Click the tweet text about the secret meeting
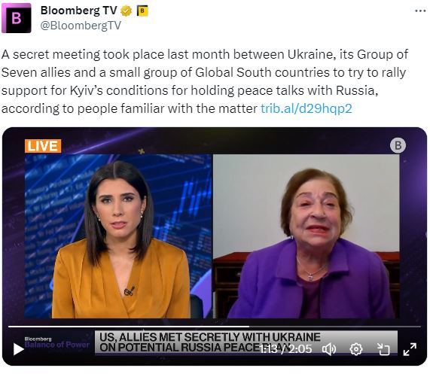Screen dimensions: 430x374 coord(205,81)
